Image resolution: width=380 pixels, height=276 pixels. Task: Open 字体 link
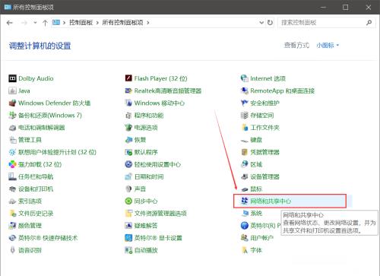[x=256, y=250]
